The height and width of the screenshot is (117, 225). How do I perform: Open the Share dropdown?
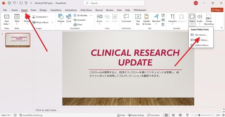click(222, 10)
